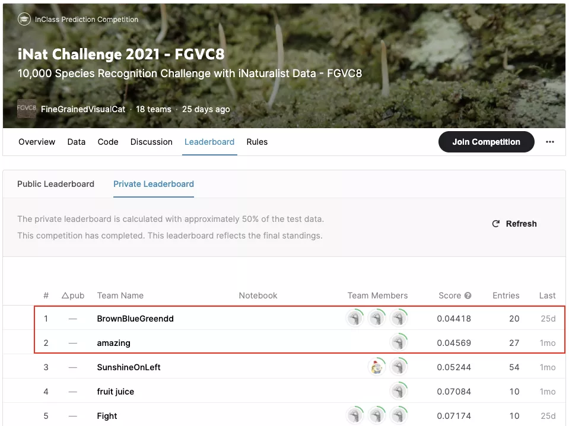The image size is (569, 426).
Task: Click the amazing team member avatar
Action: [399, 343]
